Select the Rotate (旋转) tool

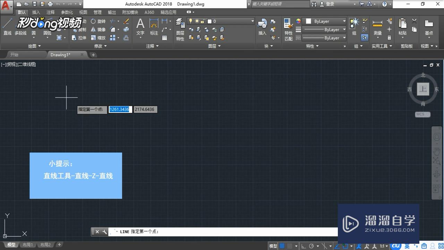[98, 21]
